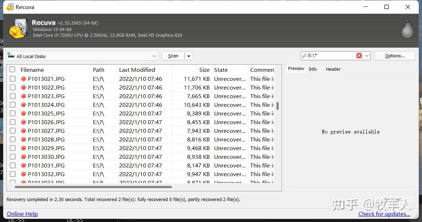Screen dimensions: 422x222
Task: Mark the checkbox for P1013026.JPG
Action: coord(12,122)
